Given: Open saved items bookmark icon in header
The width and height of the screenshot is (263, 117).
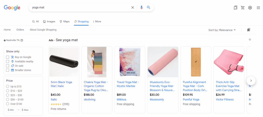Looking at the screenshot, I should tap(236, 8).
